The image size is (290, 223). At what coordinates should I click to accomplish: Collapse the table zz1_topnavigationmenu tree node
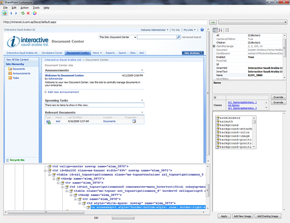point(50,175)
